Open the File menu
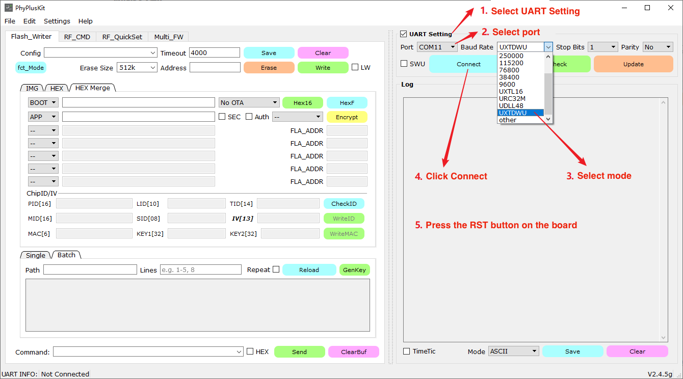 tap(10, 21)
